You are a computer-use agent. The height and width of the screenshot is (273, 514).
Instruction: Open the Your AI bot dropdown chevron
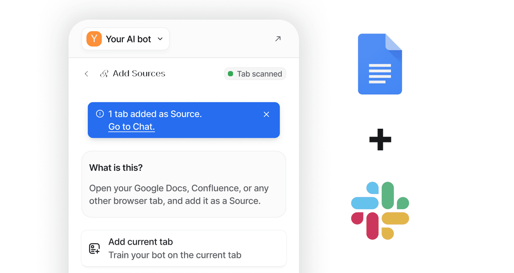(160, 39)
